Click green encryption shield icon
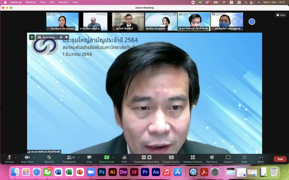289x180 pixels. [32, 37]
